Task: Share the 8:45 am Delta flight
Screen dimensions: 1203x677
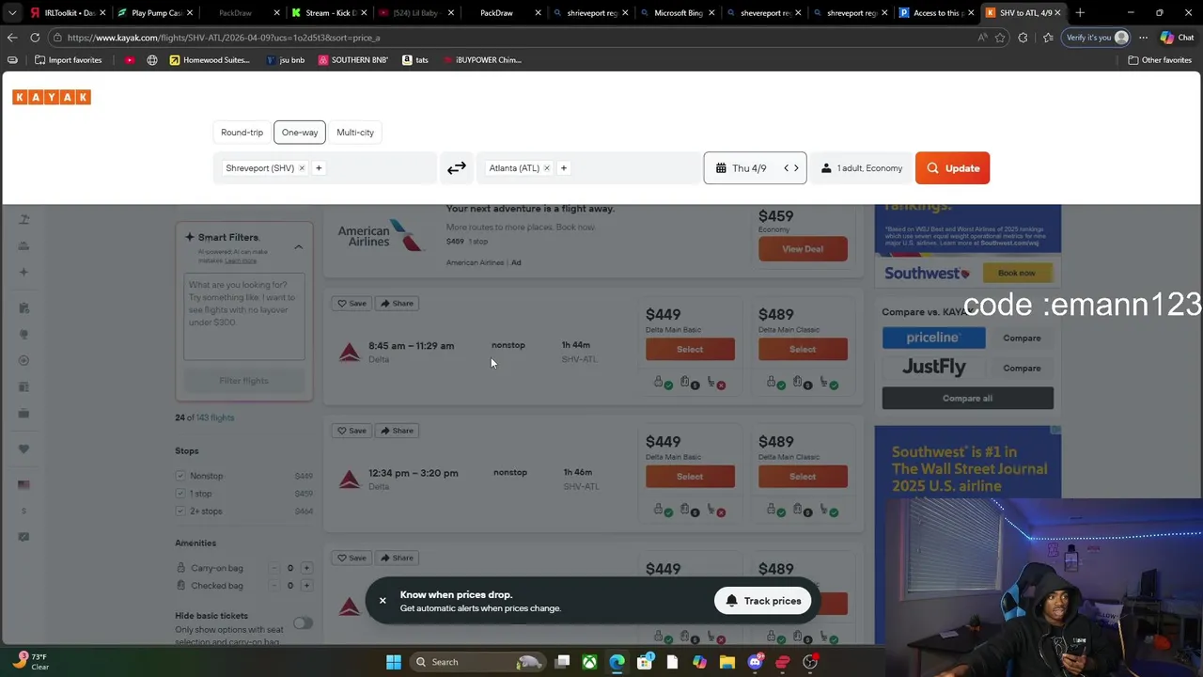Action: point(397,304)
